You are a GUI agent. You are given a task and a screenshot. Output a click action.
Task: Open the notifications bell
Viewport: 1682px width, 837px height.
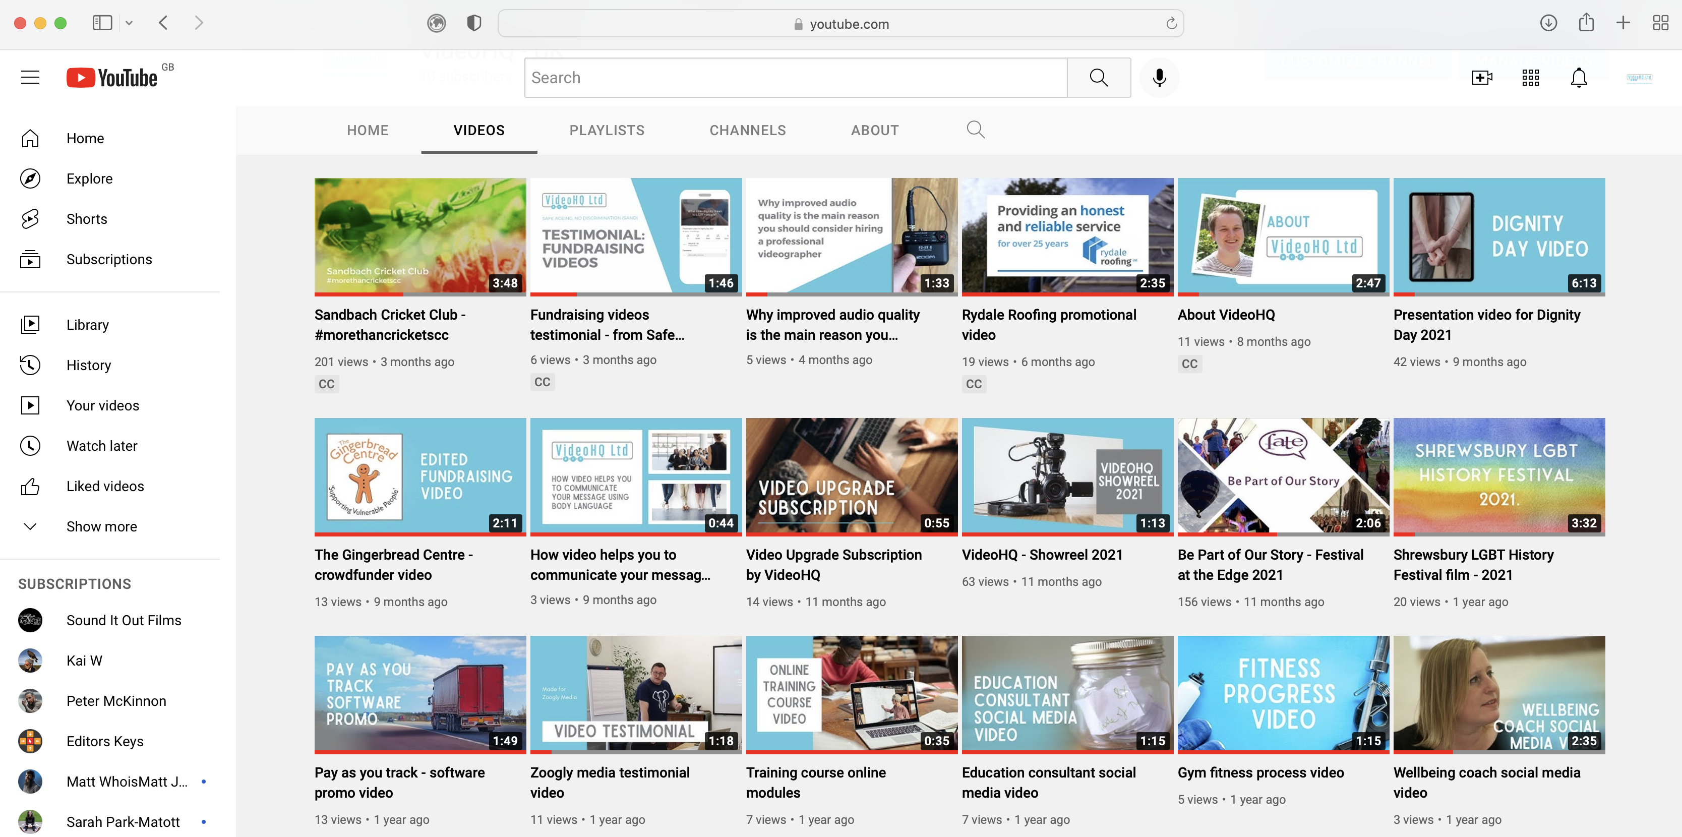click(1579, 78)
